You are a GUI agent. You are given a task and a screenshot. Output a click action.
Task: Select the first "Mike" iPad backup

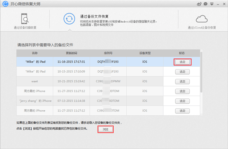coord(182,62)
